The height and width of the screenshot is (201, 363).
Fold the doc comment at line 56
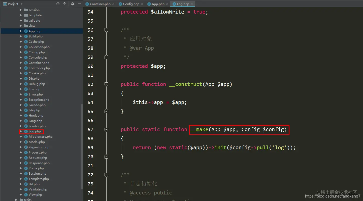[106, 30]
